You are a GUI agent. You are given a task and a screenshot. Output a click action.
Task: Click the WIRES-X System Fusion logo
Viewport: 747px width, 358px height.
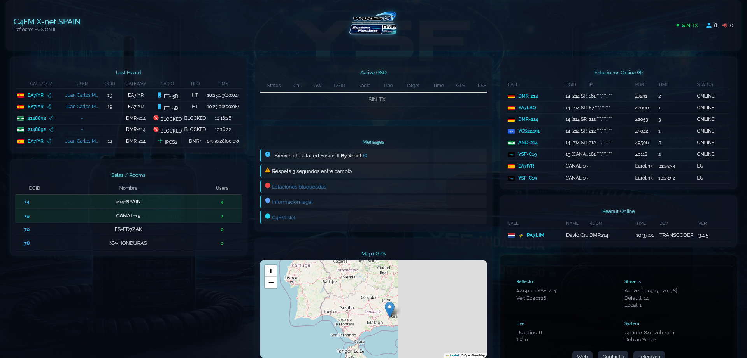pyautogui.click(x=373, y=23)
